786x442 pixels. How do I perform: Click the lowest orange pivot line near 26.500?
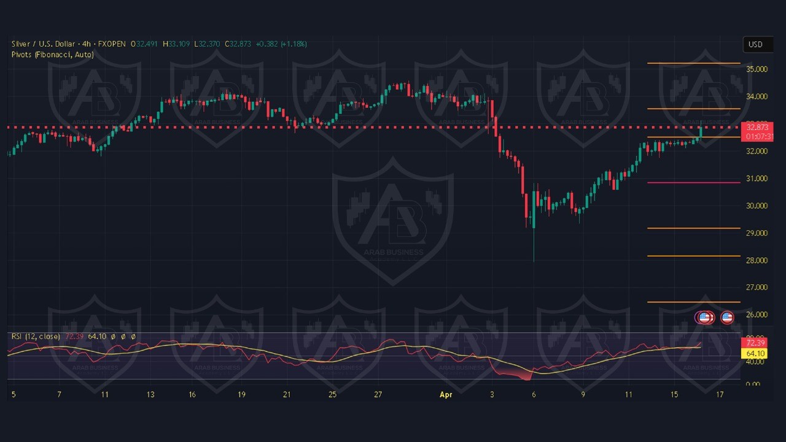click(694, 301)
